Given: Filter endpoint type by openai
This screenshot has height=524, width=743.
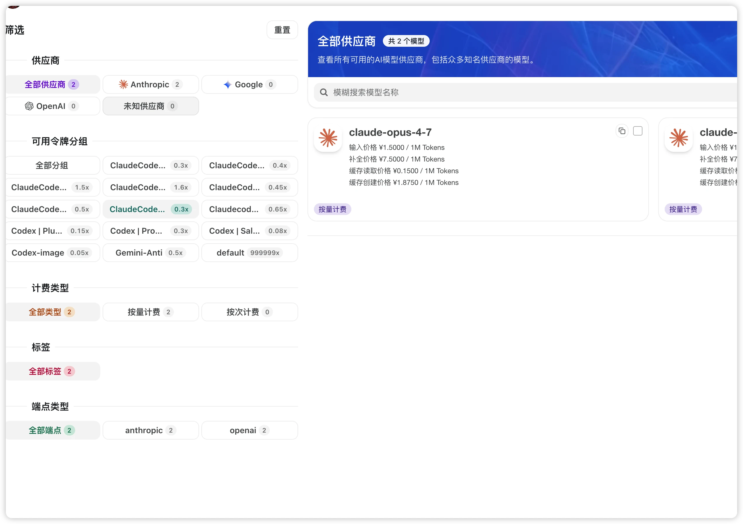Looking at the screenshot, I should click(x=250, y=430).
